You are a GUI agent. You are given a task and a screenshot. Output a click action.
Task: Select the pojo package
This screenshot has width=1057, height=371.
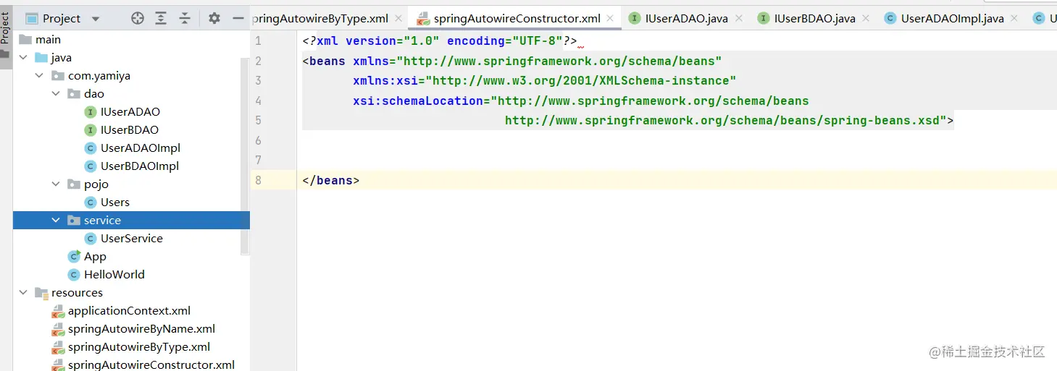tap(96, 184)
